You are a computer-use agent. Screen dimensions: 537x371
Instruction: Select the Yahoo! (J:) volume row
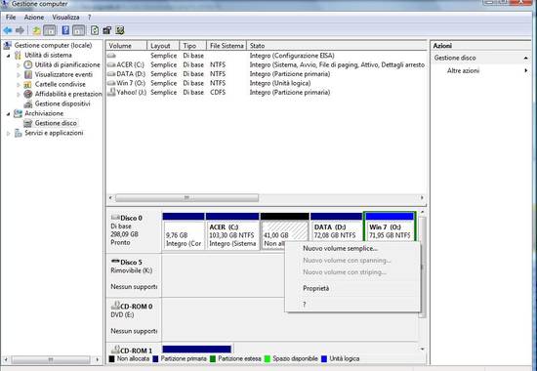267,93
